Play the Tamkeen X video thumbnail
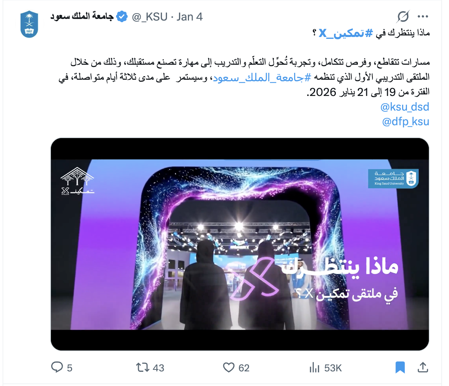Viewport: 449px width, 386px height. coord(240,244)
